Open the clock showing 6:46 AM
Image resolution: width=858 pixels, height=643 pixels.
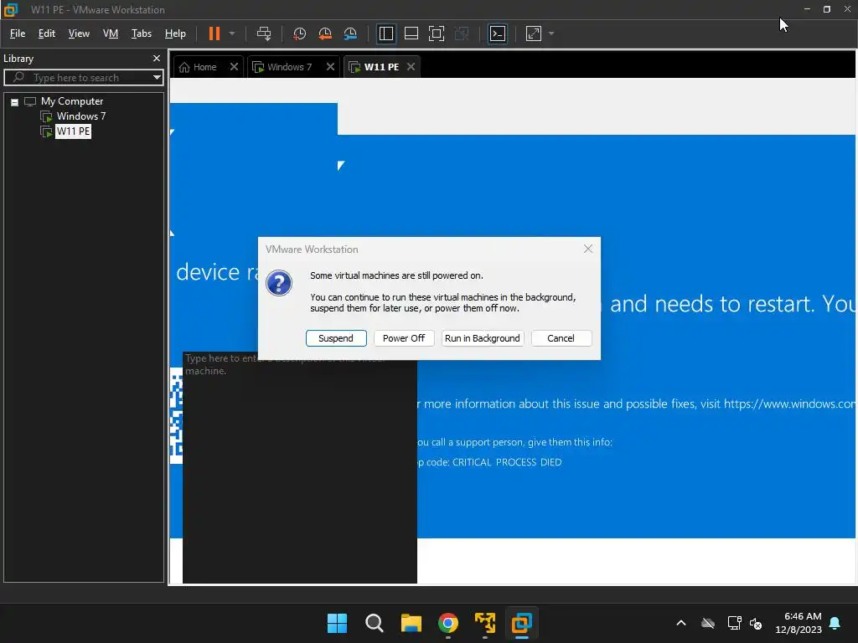(x=799, y=623)
